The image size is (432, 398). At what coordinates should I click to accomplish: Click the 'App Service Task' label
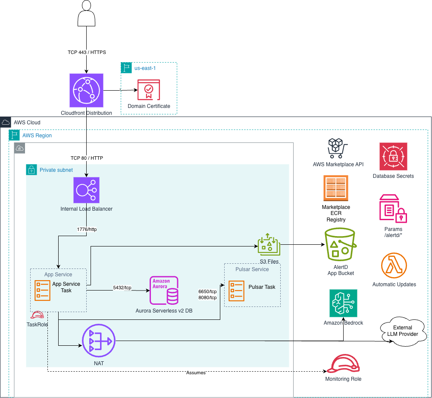(x=66, y=287)
